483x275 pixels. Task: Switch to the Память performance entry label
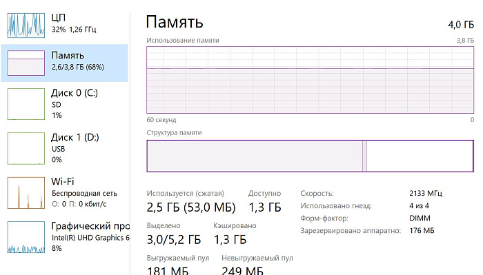pos(68,55)
